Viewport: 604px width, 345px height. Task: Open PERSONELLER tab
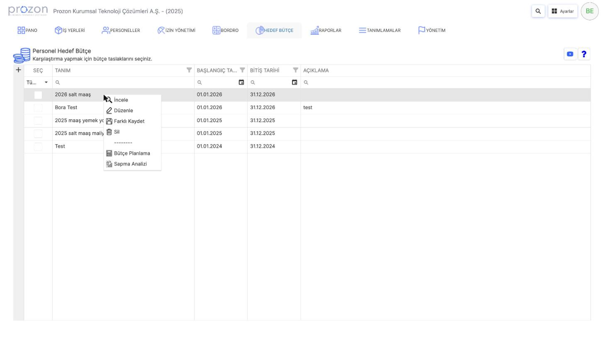[121, 30]
